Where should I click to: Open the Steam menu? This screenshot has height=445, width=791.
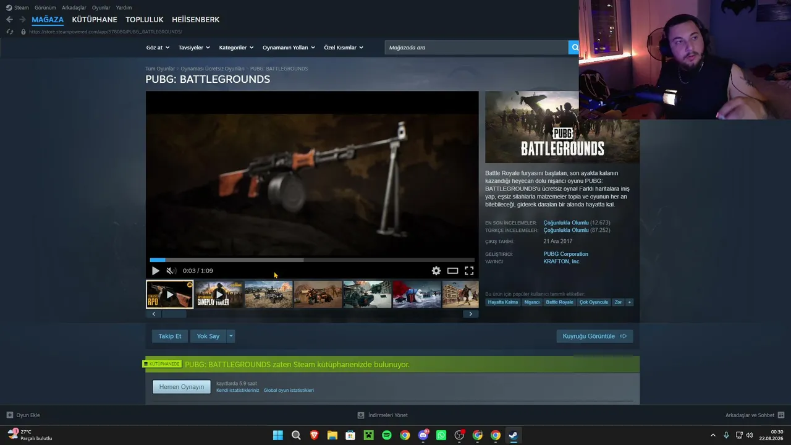coord(17,7)
